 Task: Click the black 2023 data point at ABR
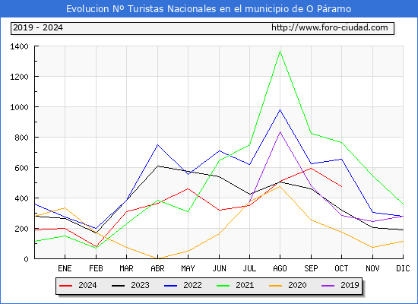157,166
